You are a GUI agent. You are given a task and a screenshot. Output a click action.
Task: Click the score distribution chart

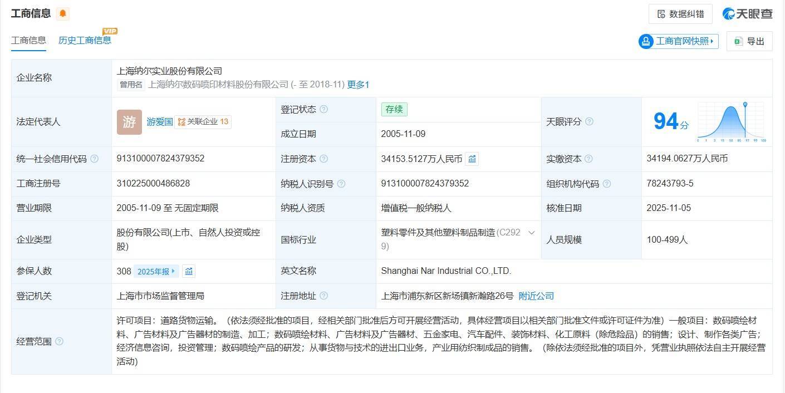(x=732, y=122)
